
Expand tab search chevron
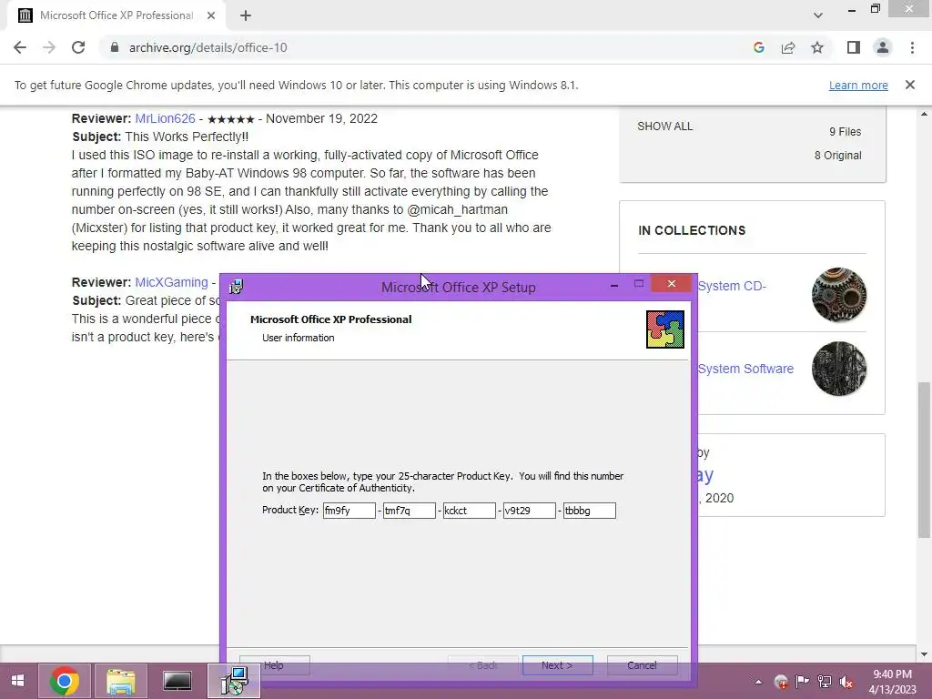pos(818,15)
